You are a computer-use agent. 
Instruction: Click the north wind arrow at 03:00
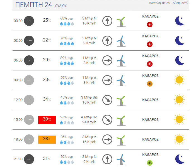107,41
